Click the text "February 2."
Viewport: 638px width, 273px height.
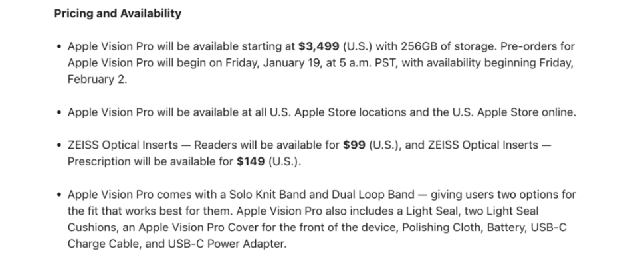coord(97,79)
